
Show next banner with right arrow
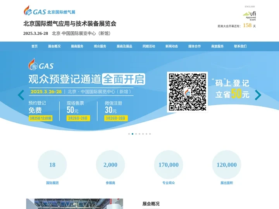coord(258,95)
